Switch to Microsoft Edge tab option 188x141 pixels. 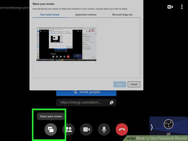pyautogui.click(x=122, y=15)
